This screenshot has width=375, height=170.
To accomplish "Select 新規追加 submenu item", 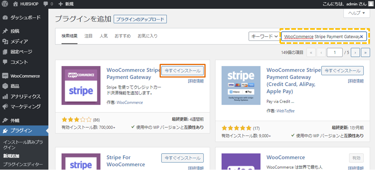I will click(11, 156).
